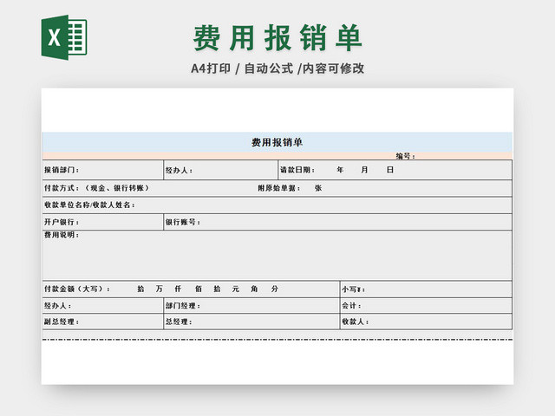Select the 收款单位名称/收款人姓名: row
Viewport: 555px width, 416px height.
coord(277,205)
